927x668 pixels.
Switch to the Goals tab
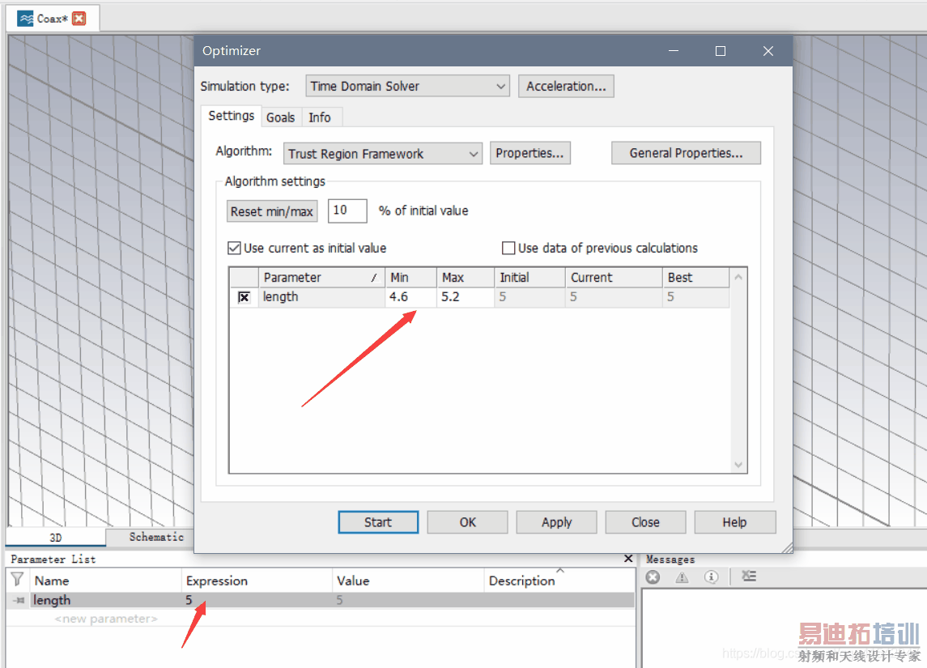point(280,117)
